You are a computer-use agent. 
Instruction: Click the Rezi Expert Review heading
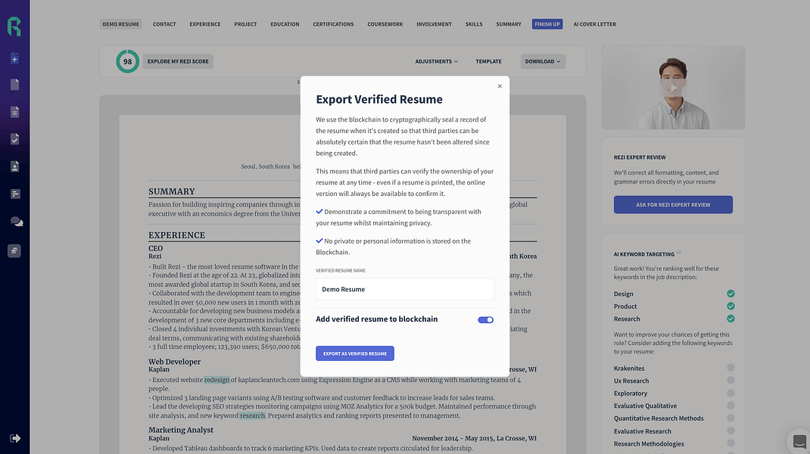640,157
